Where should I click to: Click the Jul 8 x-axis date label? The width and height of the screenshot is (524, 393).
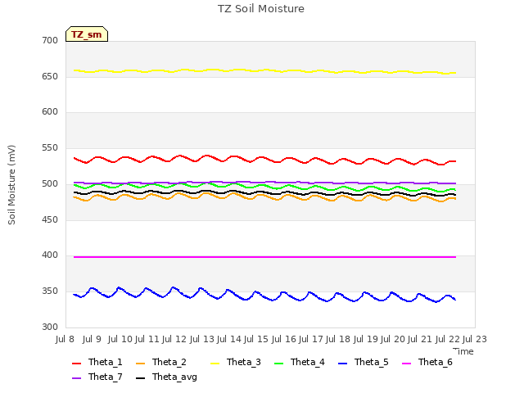click(x=65, y=339)
